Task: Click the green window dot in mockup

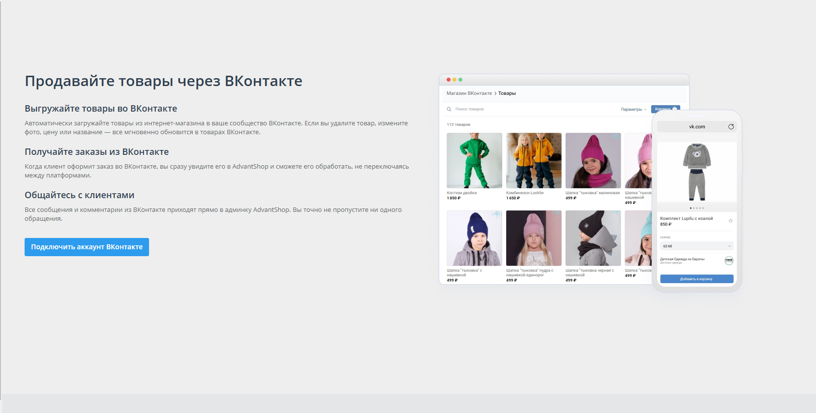Action: (460, 80)
